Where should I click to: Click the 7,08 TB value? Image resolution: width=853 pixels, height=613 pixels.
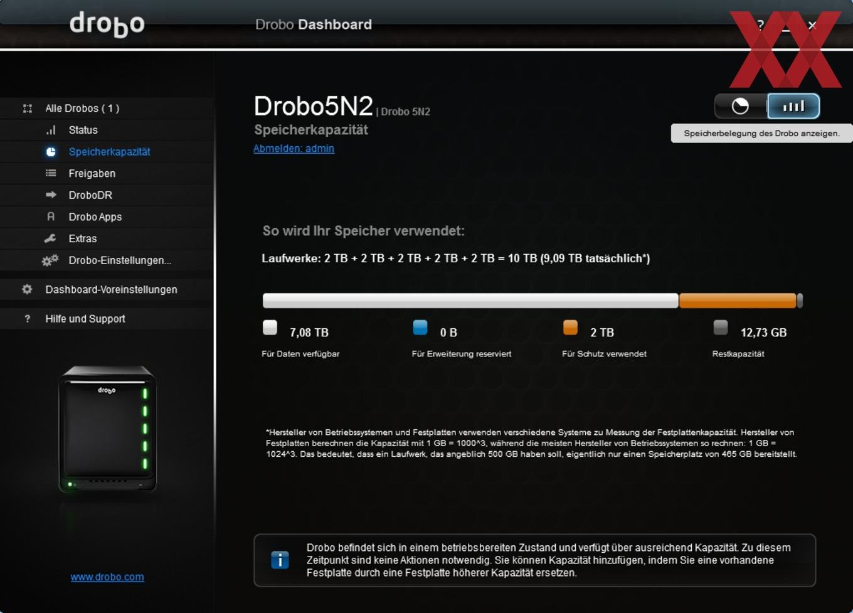tap(309, 333)
